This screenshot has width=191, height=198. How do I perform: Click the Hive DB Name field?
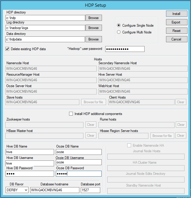coord(30,152)
